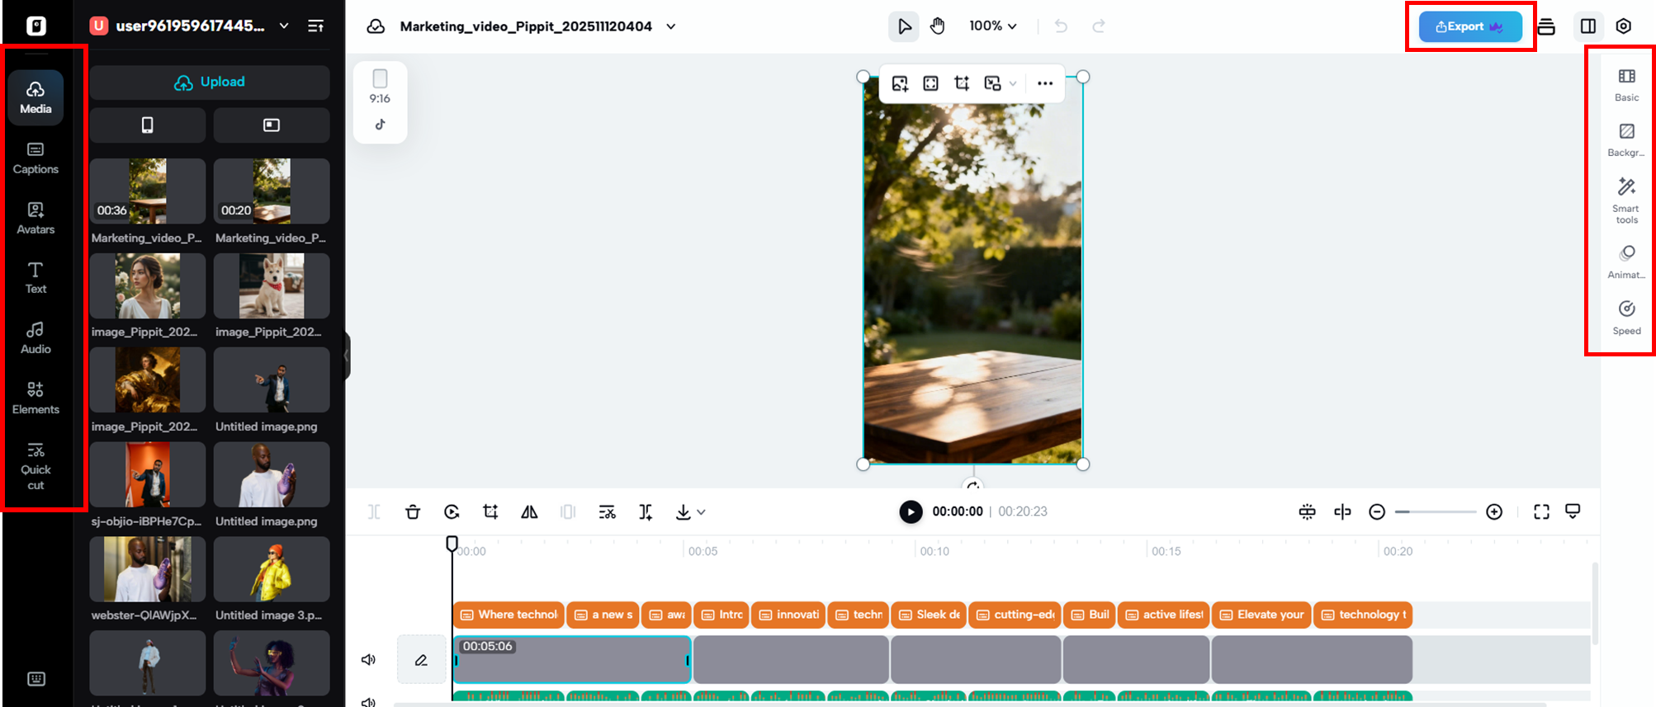Screen dimensions: 1656x707
Task: Select the 00:36 Marketing_video thumbnail
Action: pyautogui.click(x=148, y=191)
